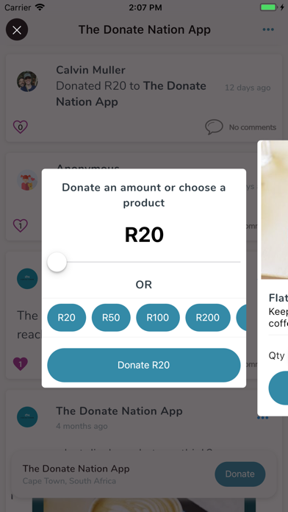Click the Donate R20 button
The image size is (288, 512).
pyautogui.click(x=144, y=365)
